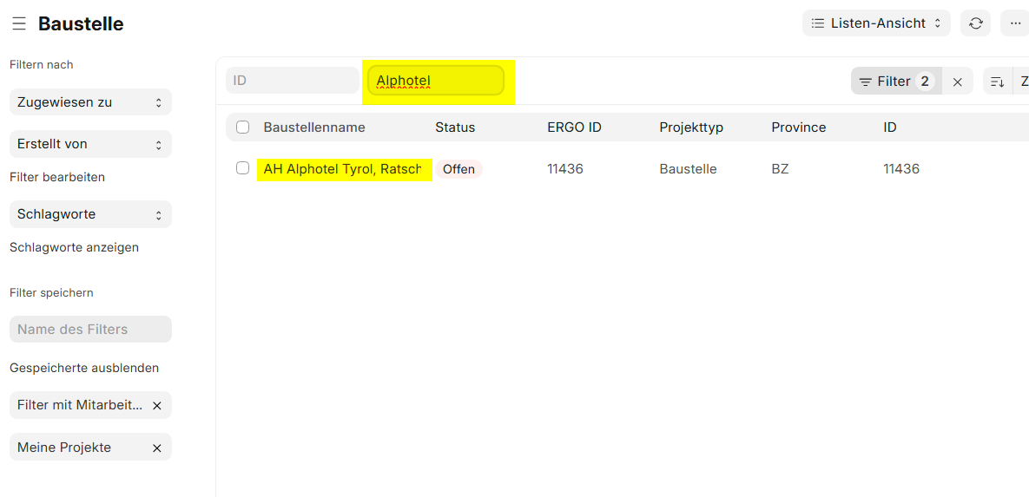Screen dimensions: 1029x497
Task: Remove saved filter 'Meine Projekte'
Action: click(157, 448)
